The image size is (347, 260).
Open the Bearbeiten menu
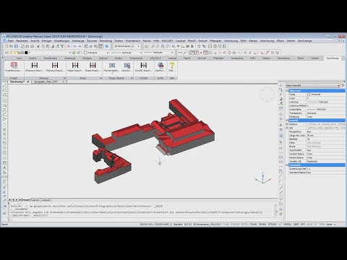click(22, 41)
